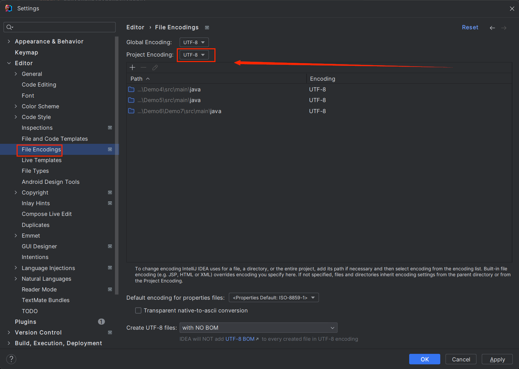The width and height of the screenshot is (519, 369).
Task: Click the Encoding column header
Action: (x=409, y=79)
